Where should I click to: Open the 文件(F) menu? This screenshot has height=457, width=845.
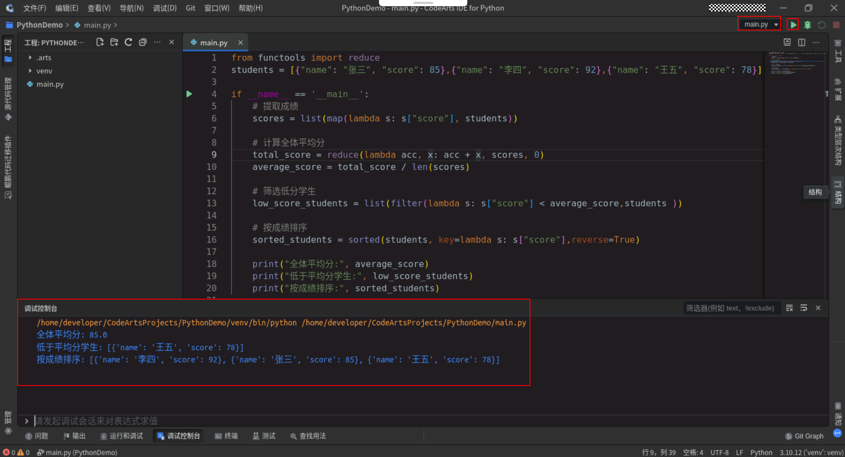34,8
